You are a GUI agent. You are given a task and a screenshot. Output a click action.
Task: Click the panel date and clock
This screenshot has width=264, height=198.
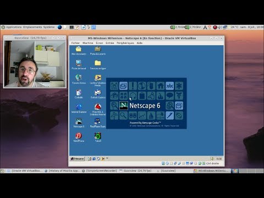[252, 27]
